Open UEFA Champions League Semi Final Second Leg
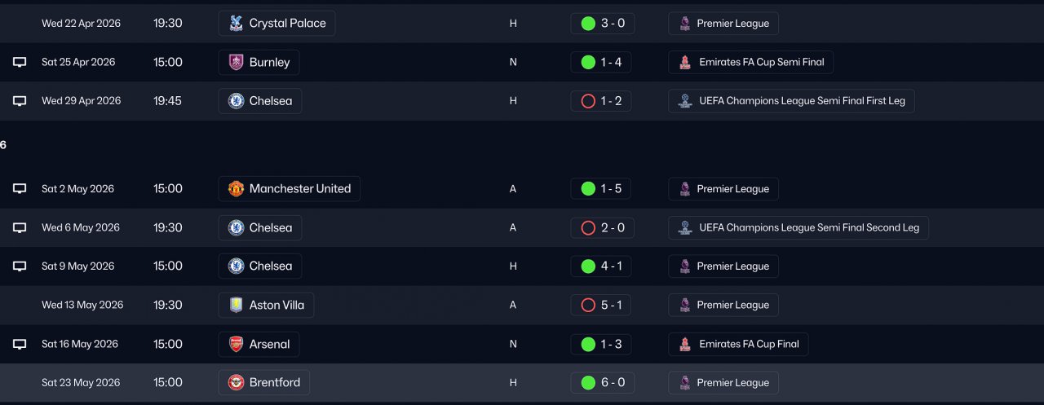The image size is (1044, 405). (798, 227)
